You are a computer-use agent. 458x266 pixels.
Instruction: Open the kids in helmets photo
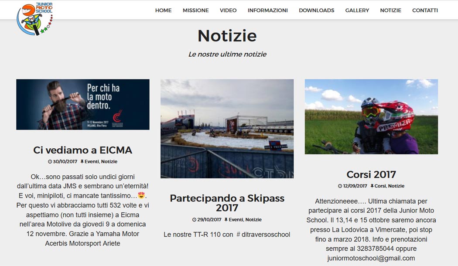371,116
